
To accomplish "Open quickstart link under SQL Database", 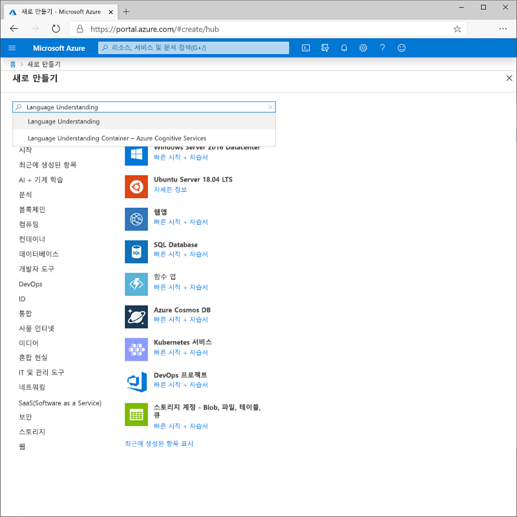I will tap(181, 254).
